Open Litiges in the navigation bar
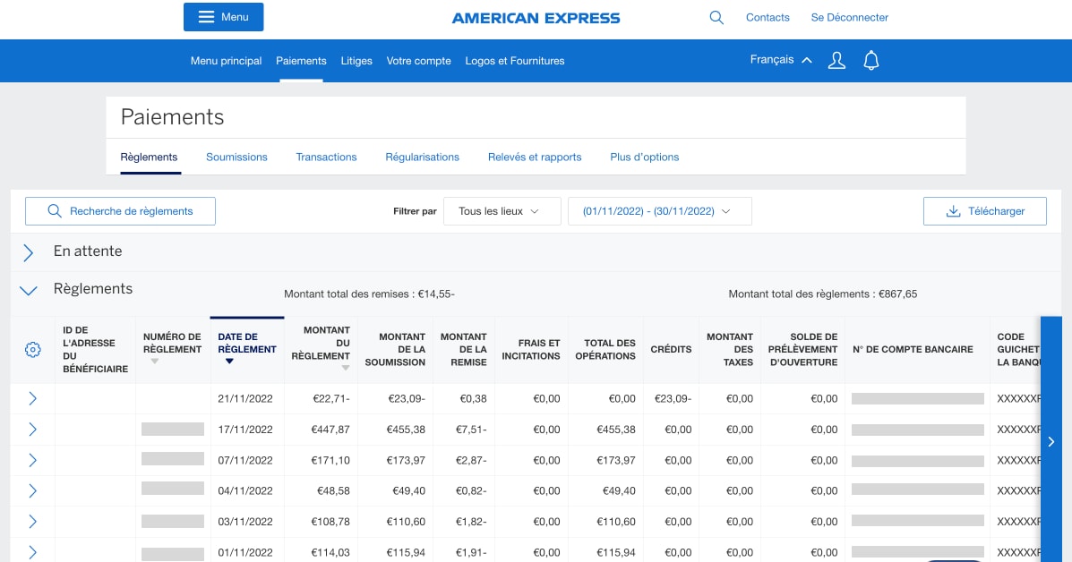1072x562 pixels. [x=356, y=61]
